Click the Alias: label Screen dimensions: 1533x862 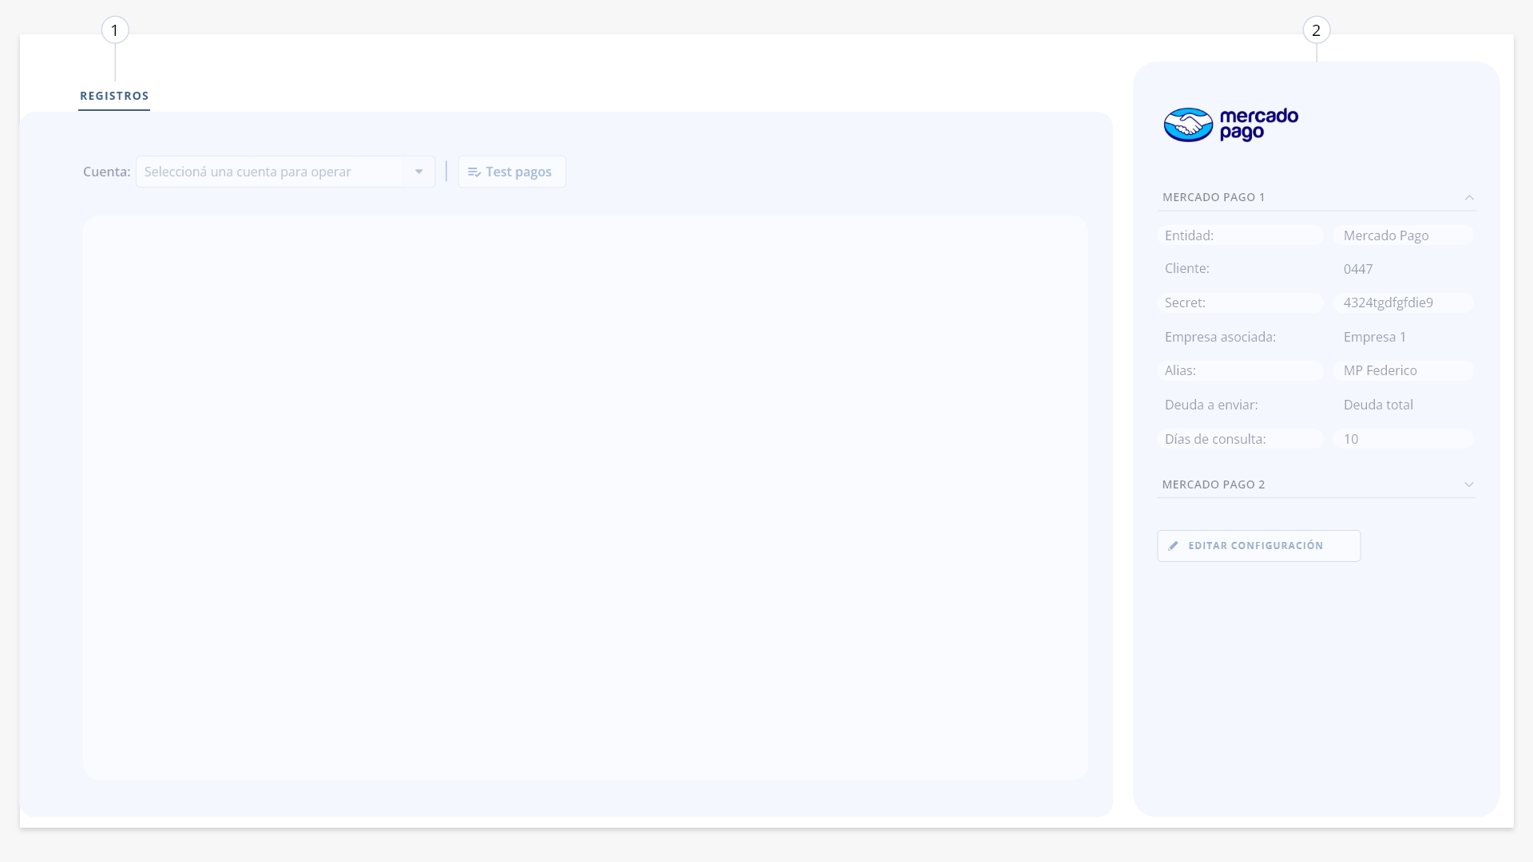pyautogui.click(x=1180, y=370)
